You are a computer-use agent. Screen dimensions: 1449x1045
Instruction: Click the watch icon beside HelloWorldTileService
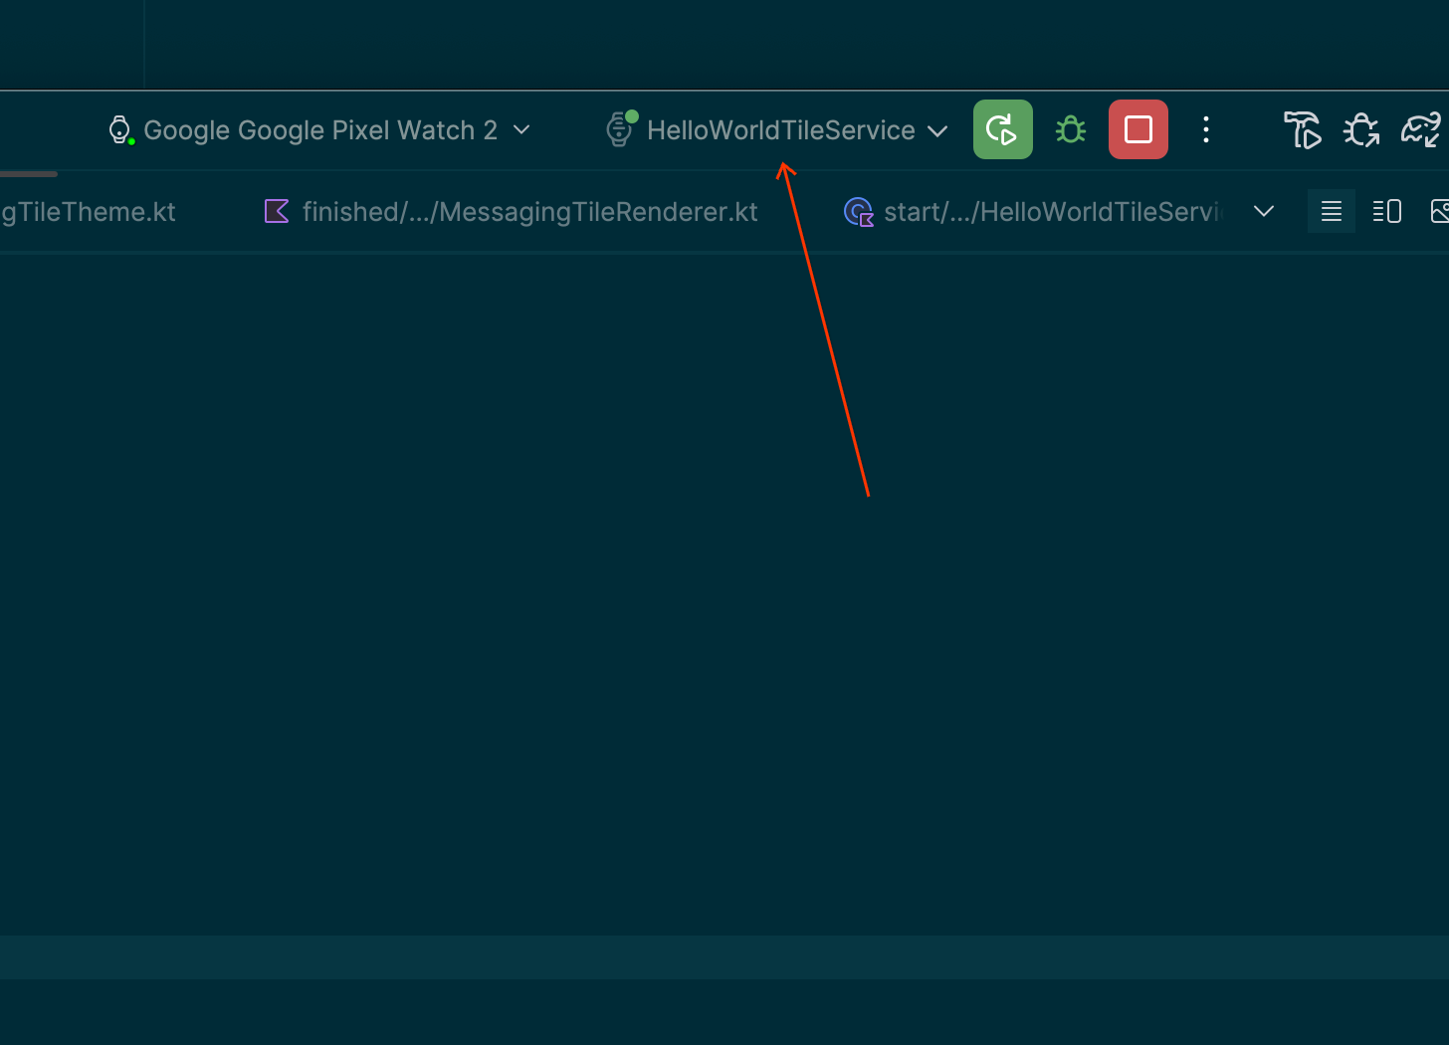(620, 129)
